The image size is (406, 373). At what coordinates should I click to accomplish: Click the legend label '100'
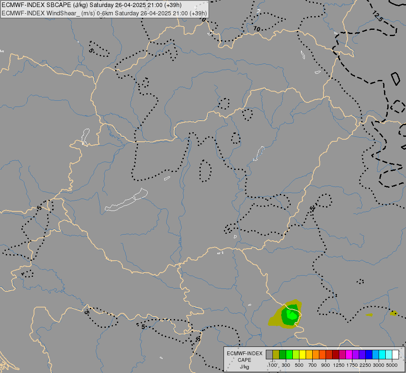point(272,365)
